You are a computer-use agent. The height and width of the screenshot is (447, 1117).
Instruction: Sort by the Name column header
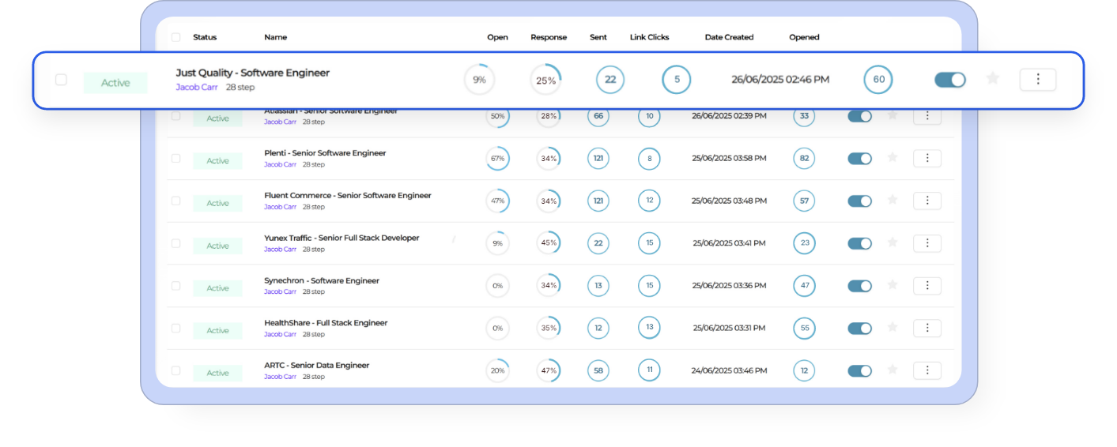pyautogui.click(x=275, y=37)
